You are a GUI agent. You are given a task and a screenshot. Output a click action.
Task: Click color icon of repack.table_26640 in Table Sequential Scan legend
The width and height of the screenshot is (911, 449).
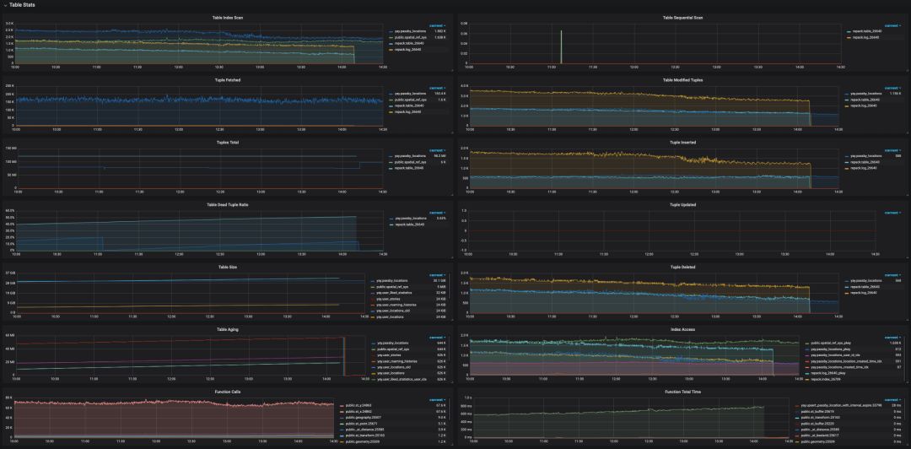(849, 31)
